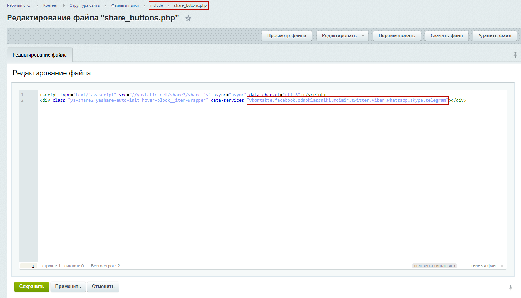Click the "символ: 0" status text

(74, 266)
